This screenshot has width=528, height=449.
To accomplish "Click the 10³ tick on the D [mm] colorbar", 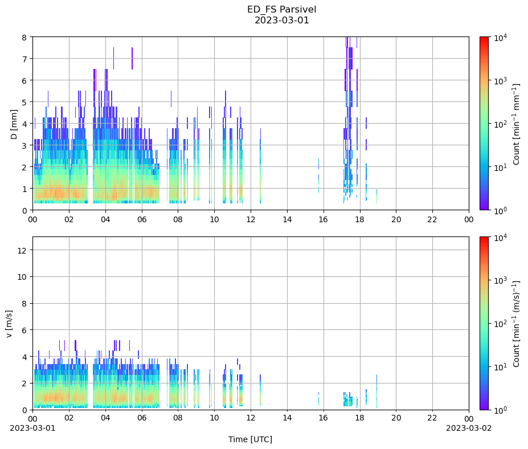I will [x=501, y=81].
